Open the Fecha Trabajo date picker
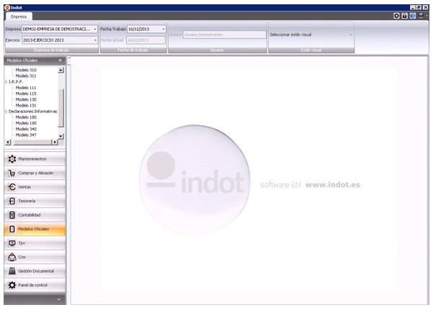 (164, 29)
